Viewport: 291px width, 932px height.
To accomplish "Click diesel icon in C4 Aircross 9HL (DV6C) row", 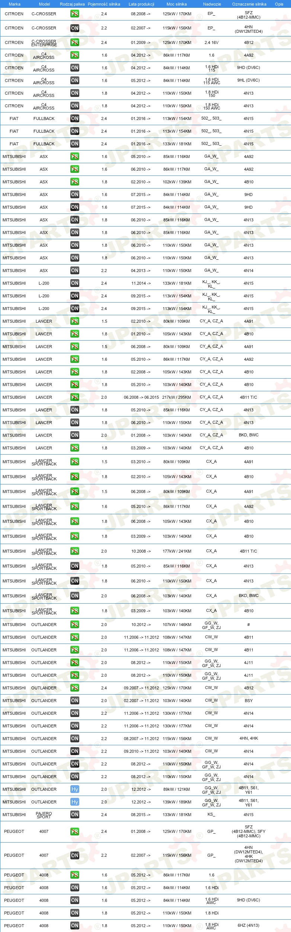I will (x=75, y=80).
